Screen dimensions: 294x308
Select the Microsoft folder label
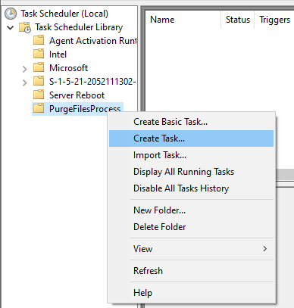point(68,68)
